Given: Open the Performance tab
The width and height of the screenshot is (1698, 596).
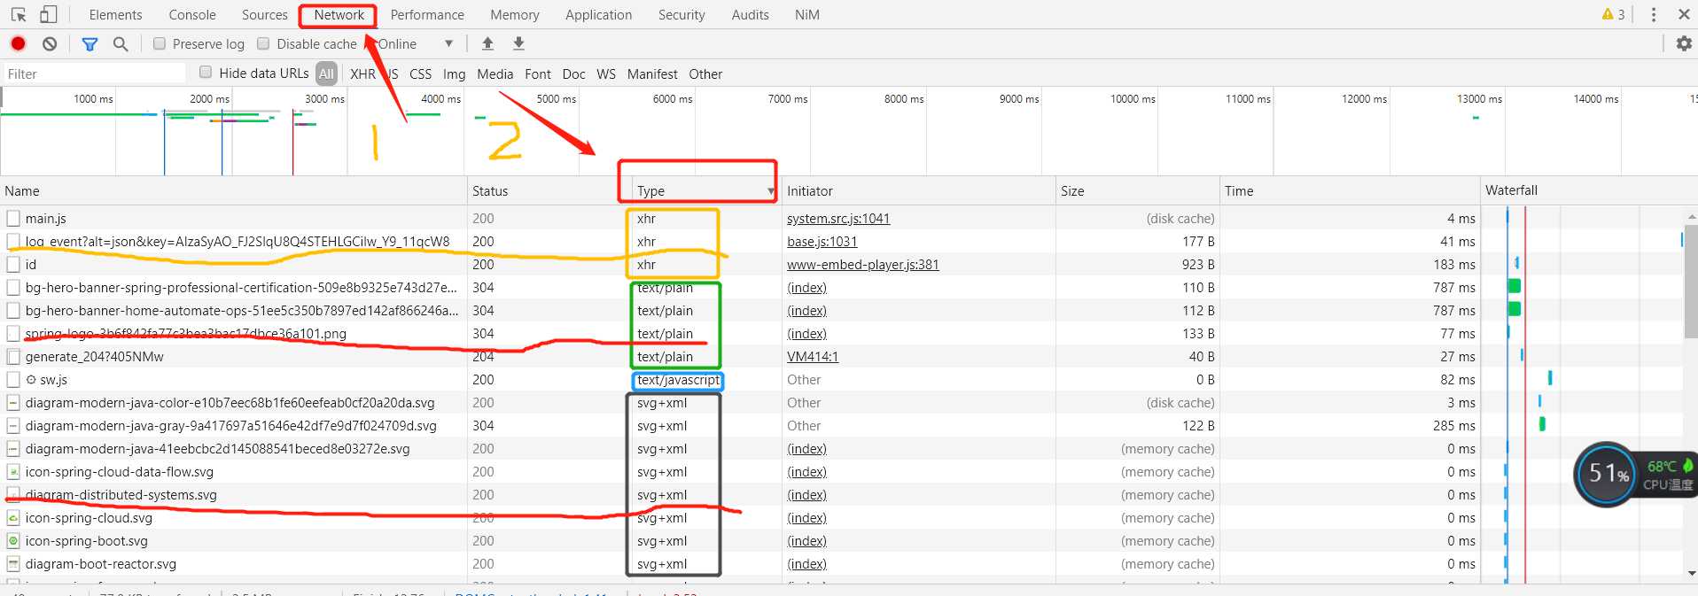Looking at the screenshot, I should pos(427,14).
